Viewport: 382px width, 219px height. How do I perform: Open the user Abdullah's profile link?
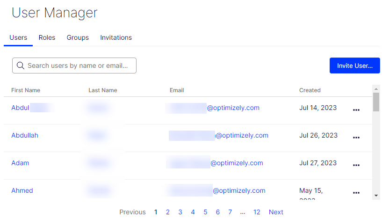pos(25,135)
